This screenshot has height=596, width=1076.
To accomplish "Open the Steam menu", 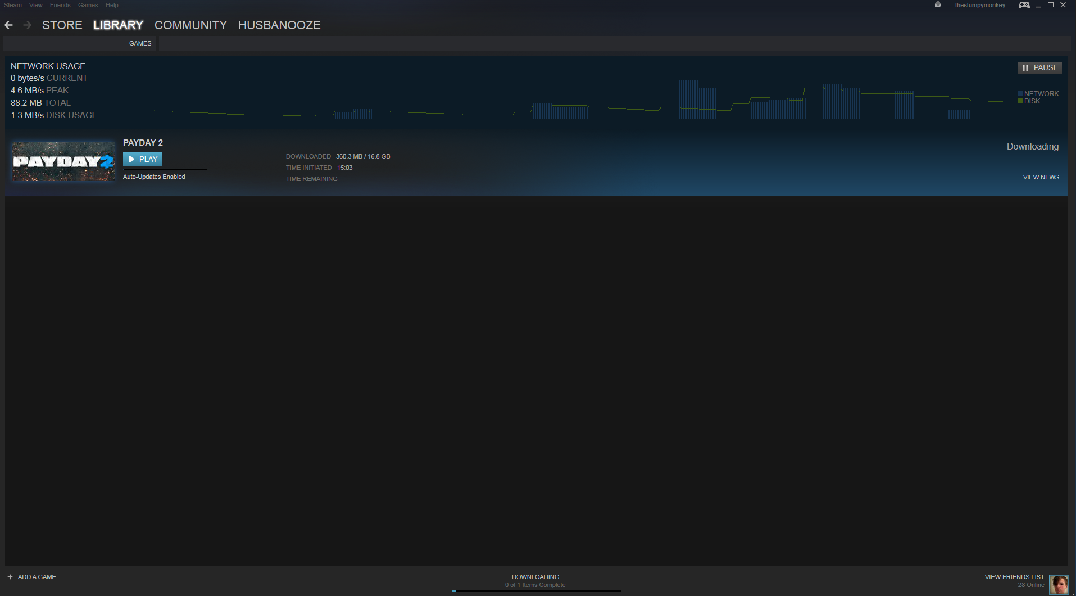I will coord(13,5).
